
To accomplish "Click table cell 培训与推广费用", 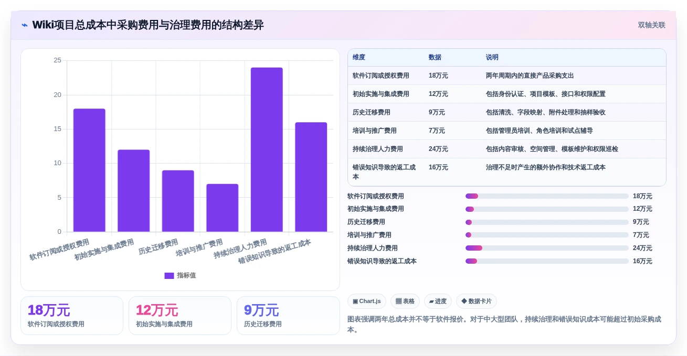I will [375, 131].
